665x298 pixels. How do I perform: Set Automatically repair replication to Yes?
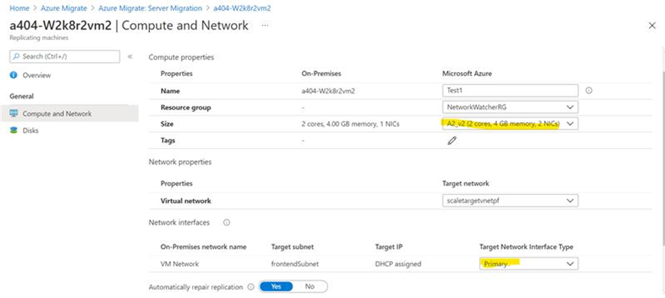click(276, 287)
